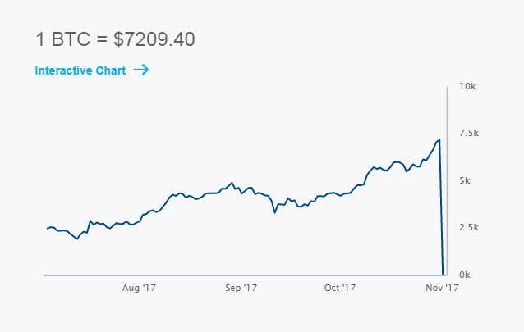Click the 0k y-axis label
Screen dimensions: 524x332
click(464, 275)
